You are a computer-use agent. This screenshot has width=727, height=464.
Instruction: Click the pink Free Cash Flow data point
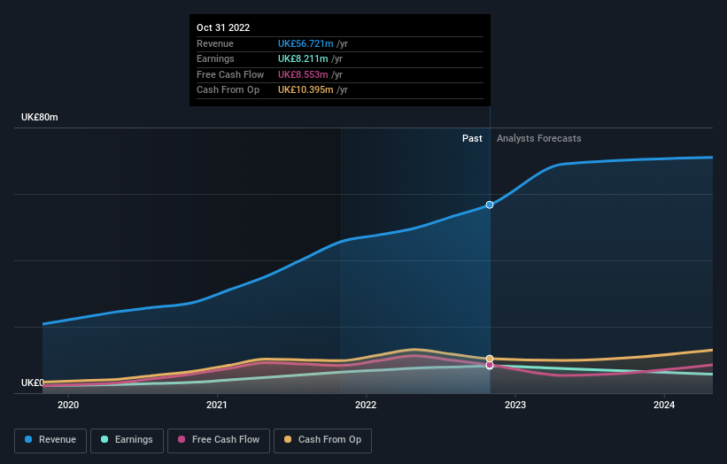[490, 366]
